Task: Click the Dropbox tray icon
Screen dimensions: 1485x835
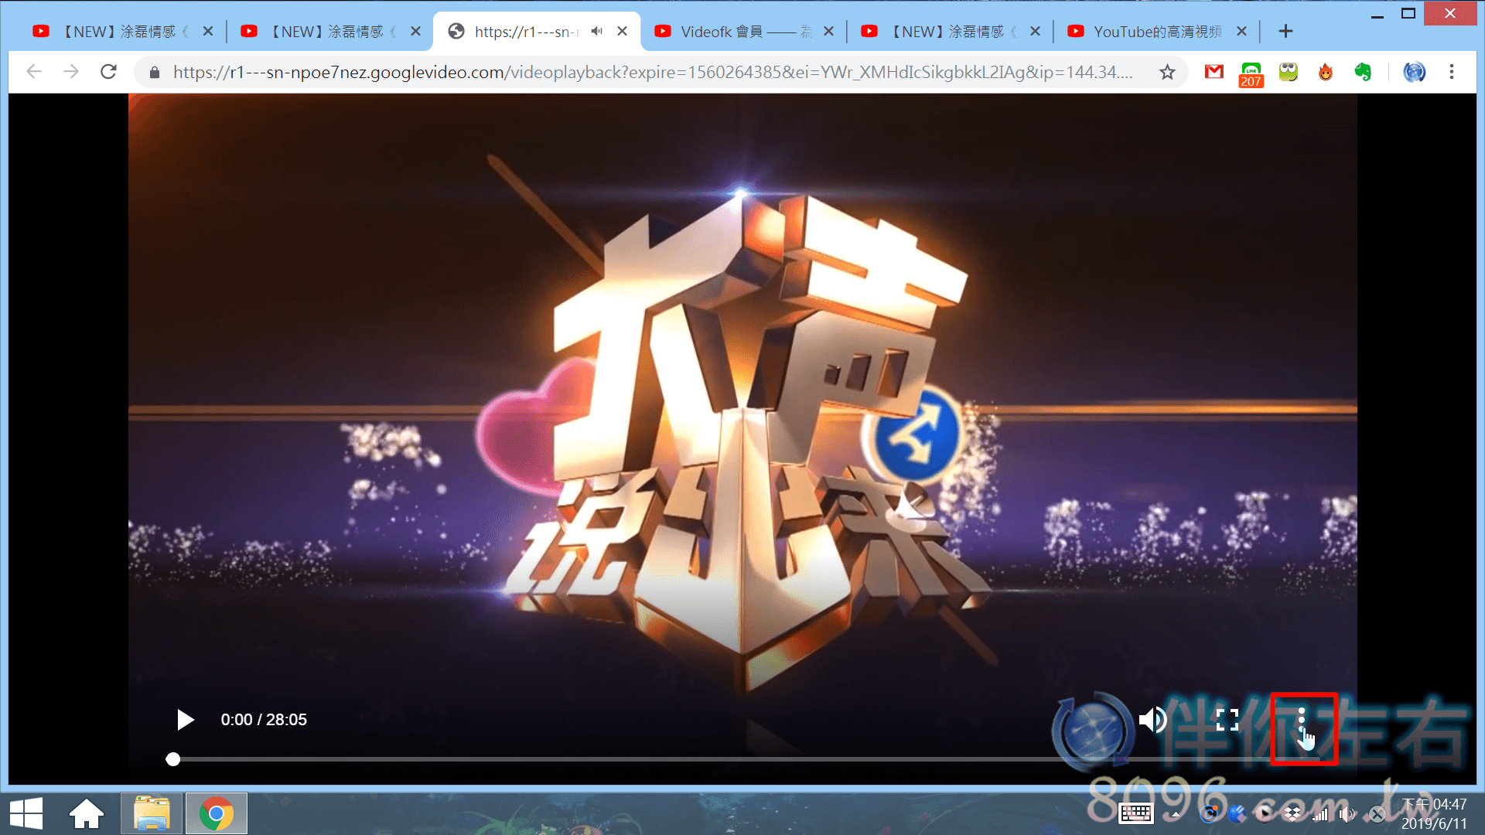Action: pos(1292,814)
